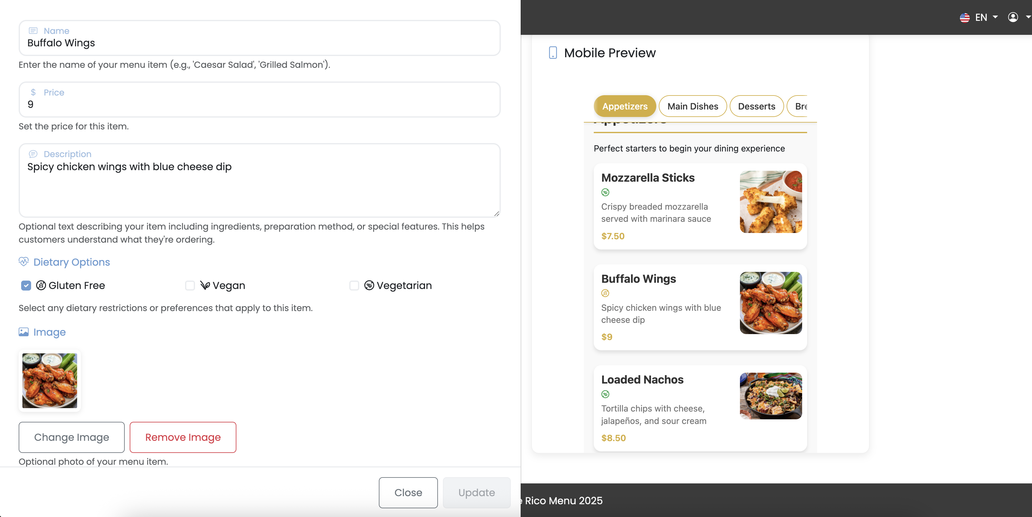The image size is (1032, 517).
Task: Select the Desserts category tab
Action: click(x=756, y=106)
